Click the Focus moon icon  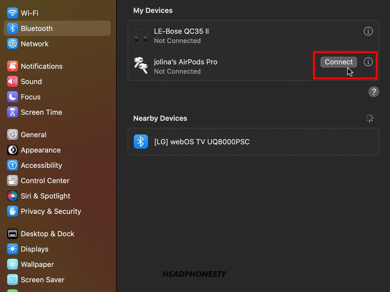tap(13, 97)
